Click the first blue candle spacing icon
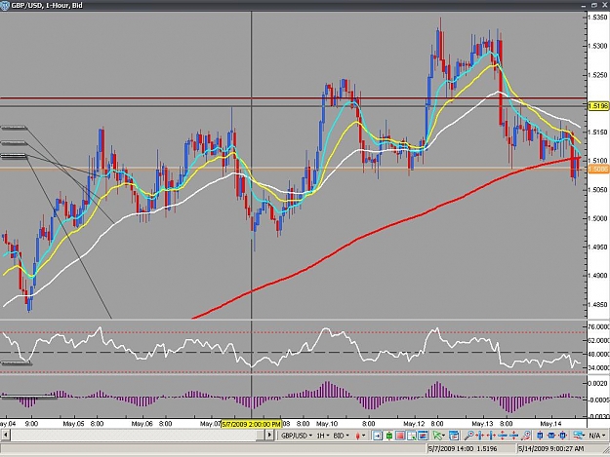 [x=540, y=436]
